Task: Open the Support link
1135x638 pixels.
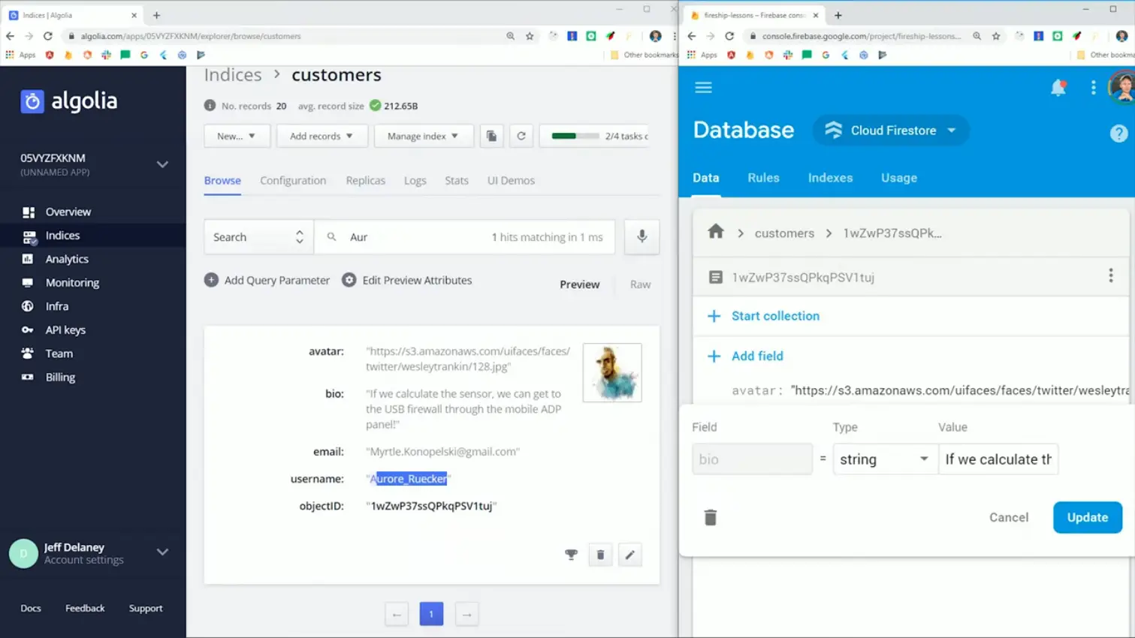Action: 146,608
